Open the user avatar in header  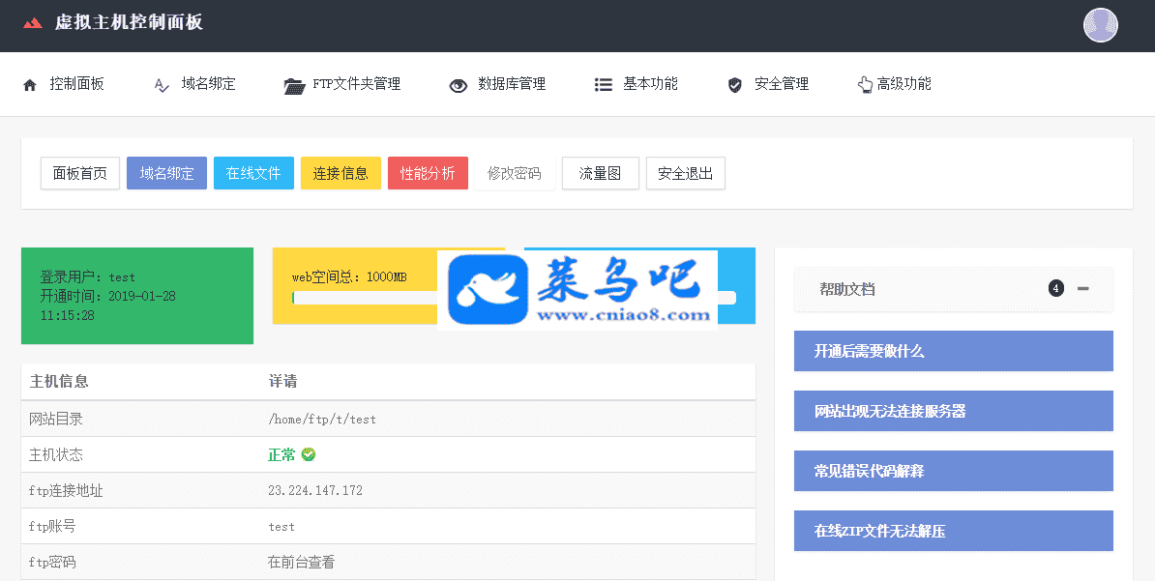coord(1100,25)
